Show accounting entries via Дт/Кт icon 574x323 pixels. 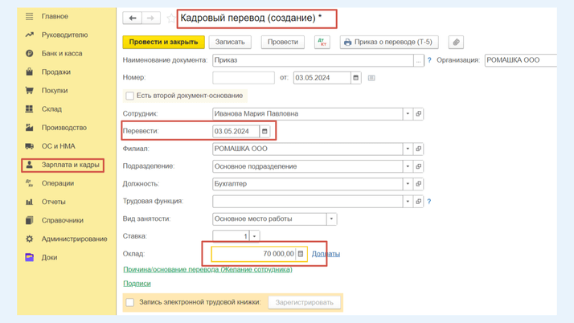click(322, 42)
